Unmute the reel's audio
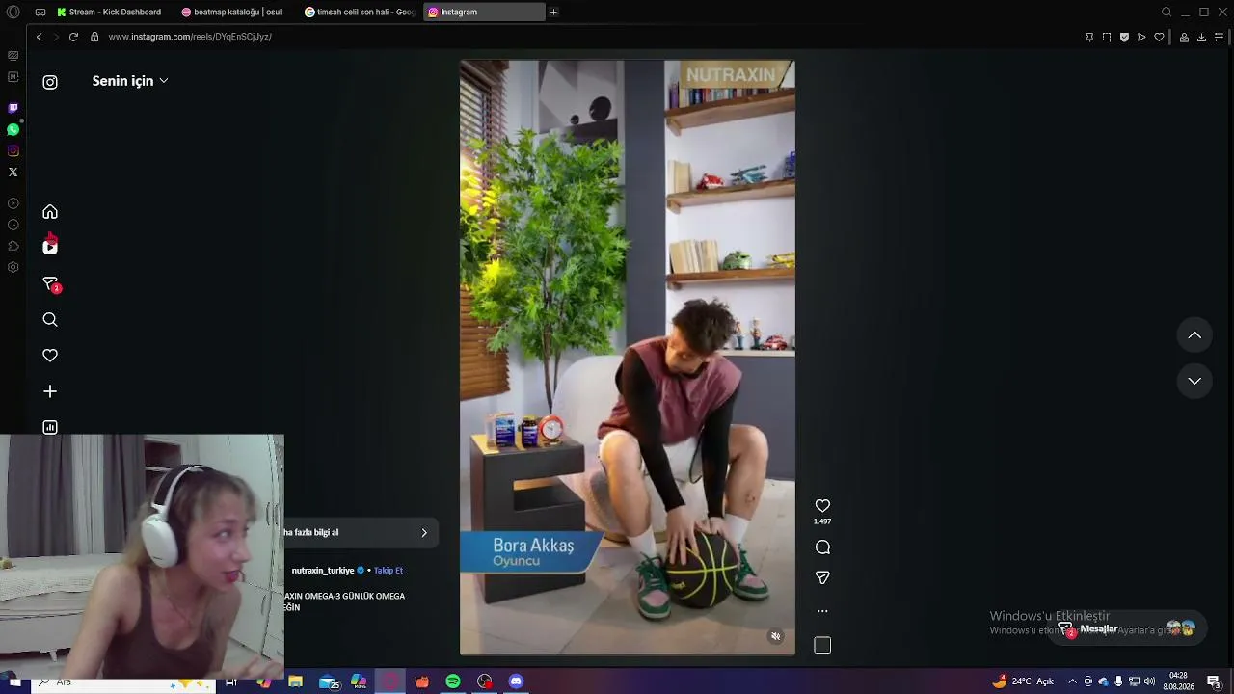This screenshot has width=1234, height=694. click(x=775, y=636)
